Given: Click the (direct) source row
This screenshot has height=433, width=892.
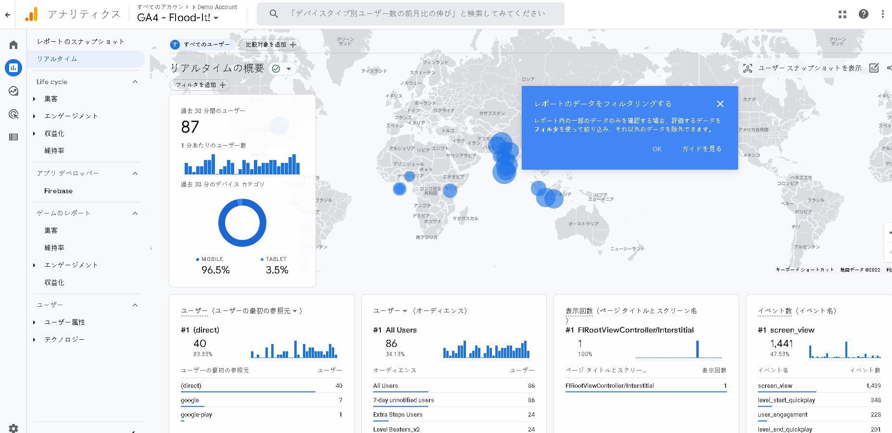Looking at the screenshot, I should pos(262,386).
